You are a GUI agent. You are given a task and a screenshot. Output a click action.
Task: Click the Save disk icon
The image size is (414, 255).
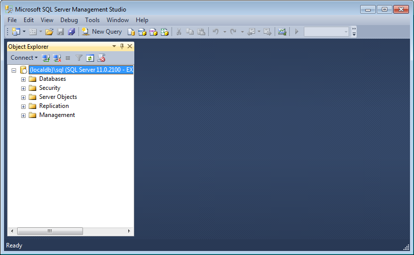(60, 32)
